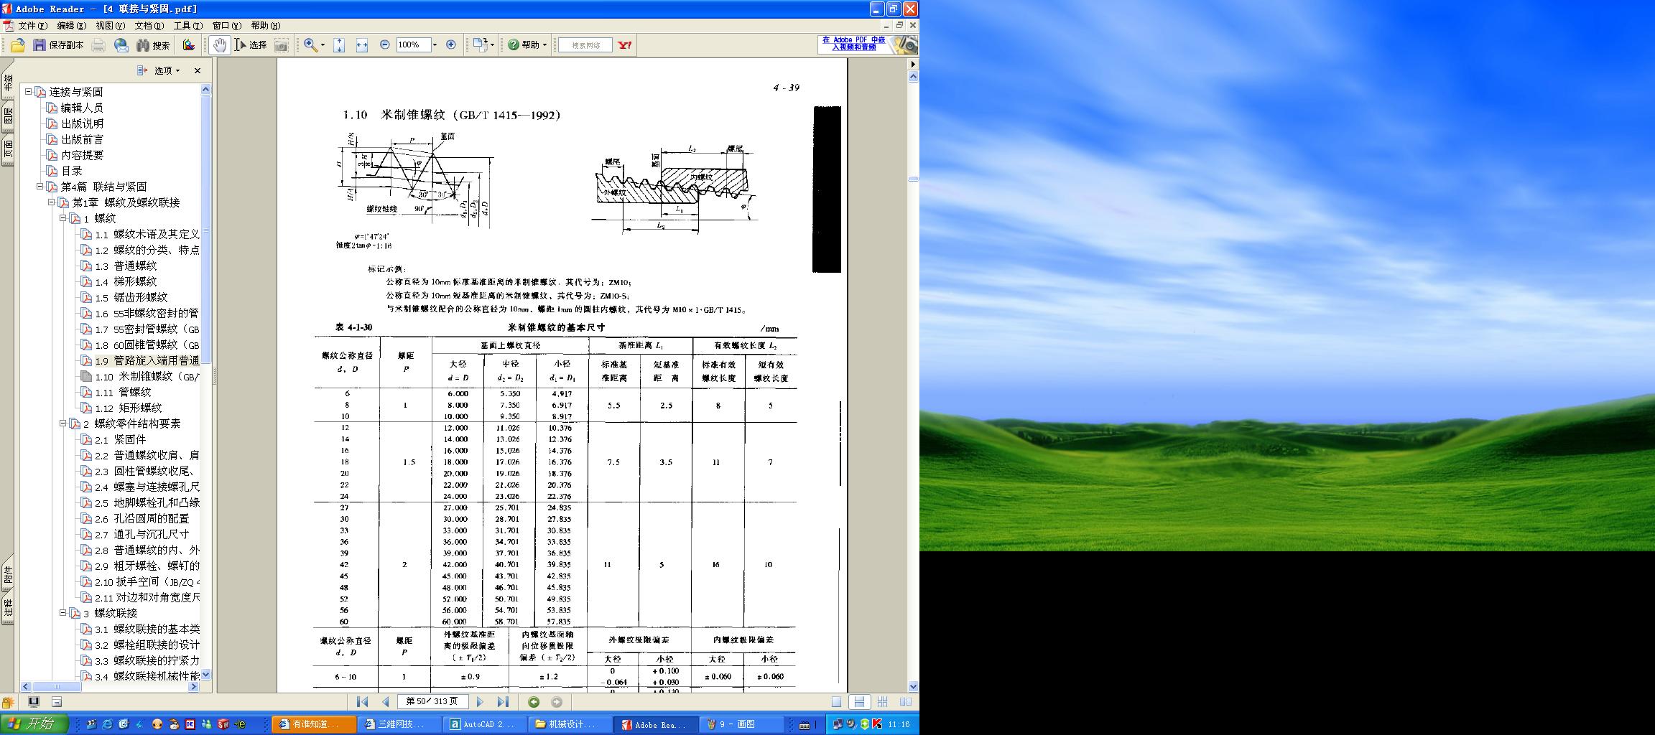Viewport: 1655px width, 735px height.
Task: Switch to Continuous Facing layout
Action: pos(883,702)
